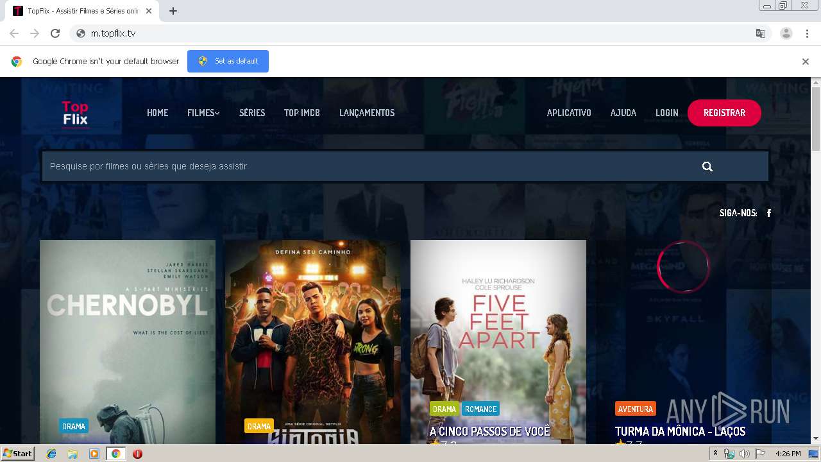The width and height of the screenshot is (821, 462).
Task: Click the LOGIN link
Action: [667, 113]
